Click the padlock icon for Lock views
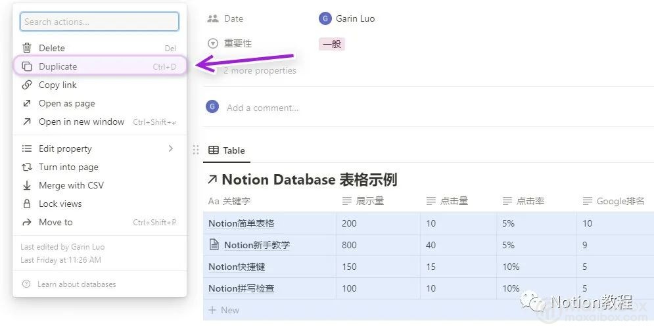 point(27,204)
